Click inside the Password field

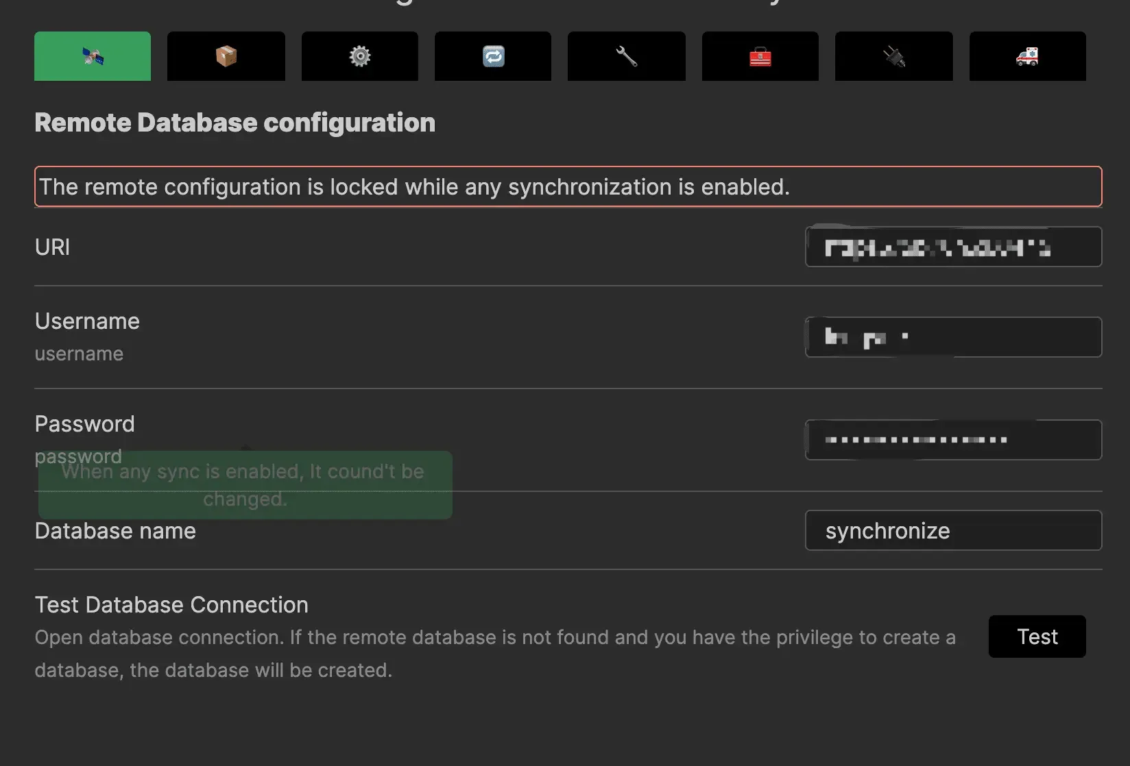coord(953,440)
